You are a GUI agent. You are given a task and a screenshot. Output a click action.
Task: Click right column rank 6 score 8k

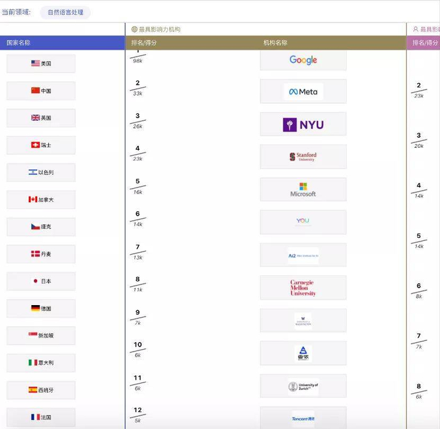point(419,291)
